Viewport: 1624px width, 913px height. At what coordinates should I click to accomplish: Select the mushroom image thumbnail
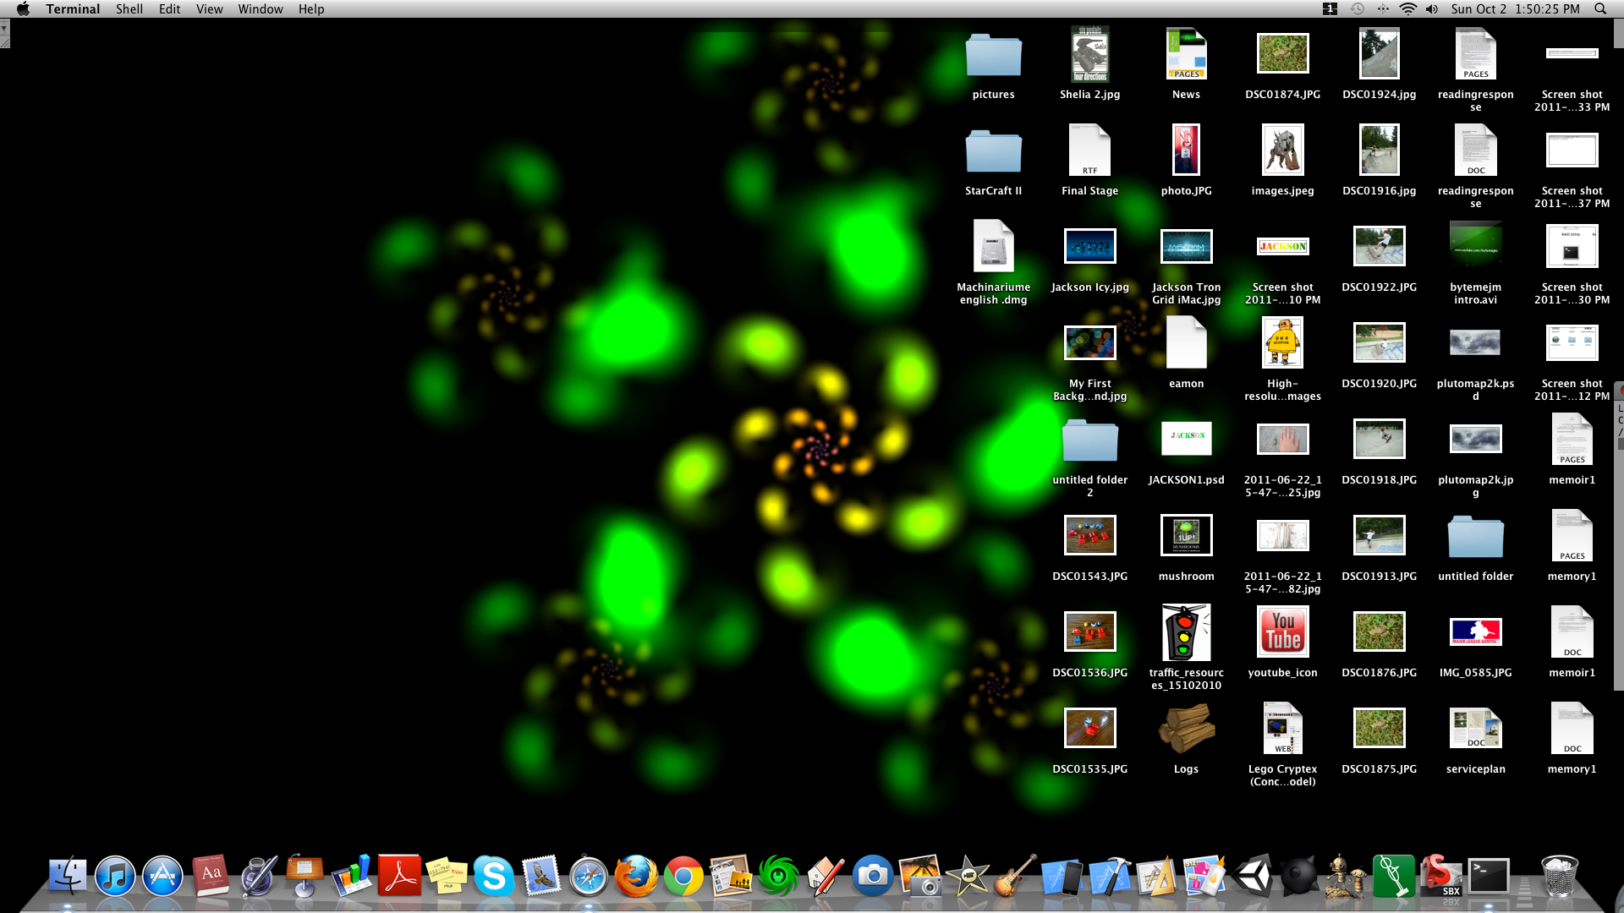click(x=1186, y=535)
